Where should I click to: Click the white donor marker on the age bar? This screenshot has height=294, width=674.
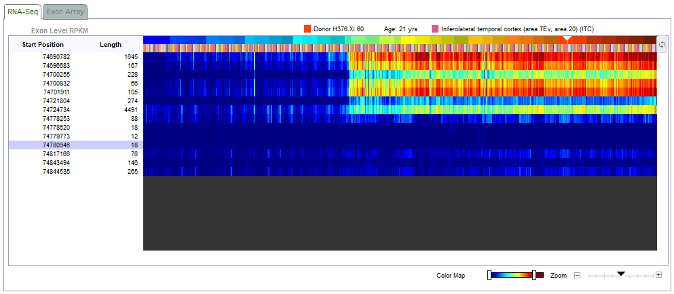(567, 39)
